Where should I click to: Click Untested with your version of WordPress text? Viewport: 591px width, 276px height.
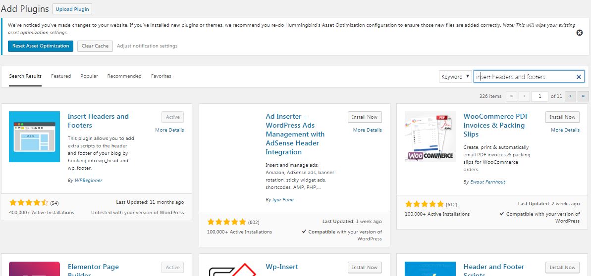[x=138, y=212]
